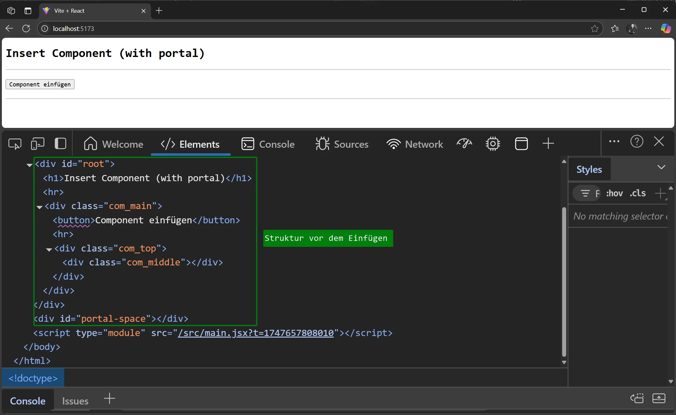Click the Elements panel scrollbar down arrow
The width and height of the screenshot is (676, 415).
tap(564, 362)
